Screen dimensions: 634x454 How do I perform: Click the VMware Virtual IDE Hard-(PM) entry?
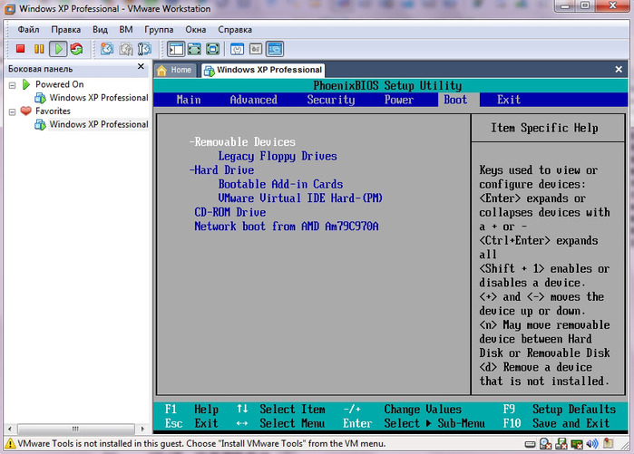[300, 198]
